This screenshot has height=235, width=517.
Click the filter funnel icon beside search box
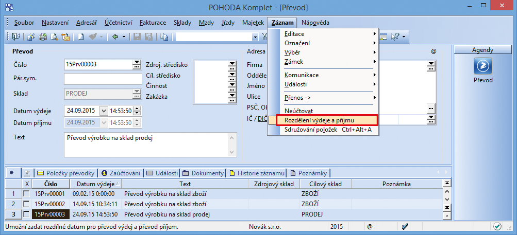[x=264, y=37]
